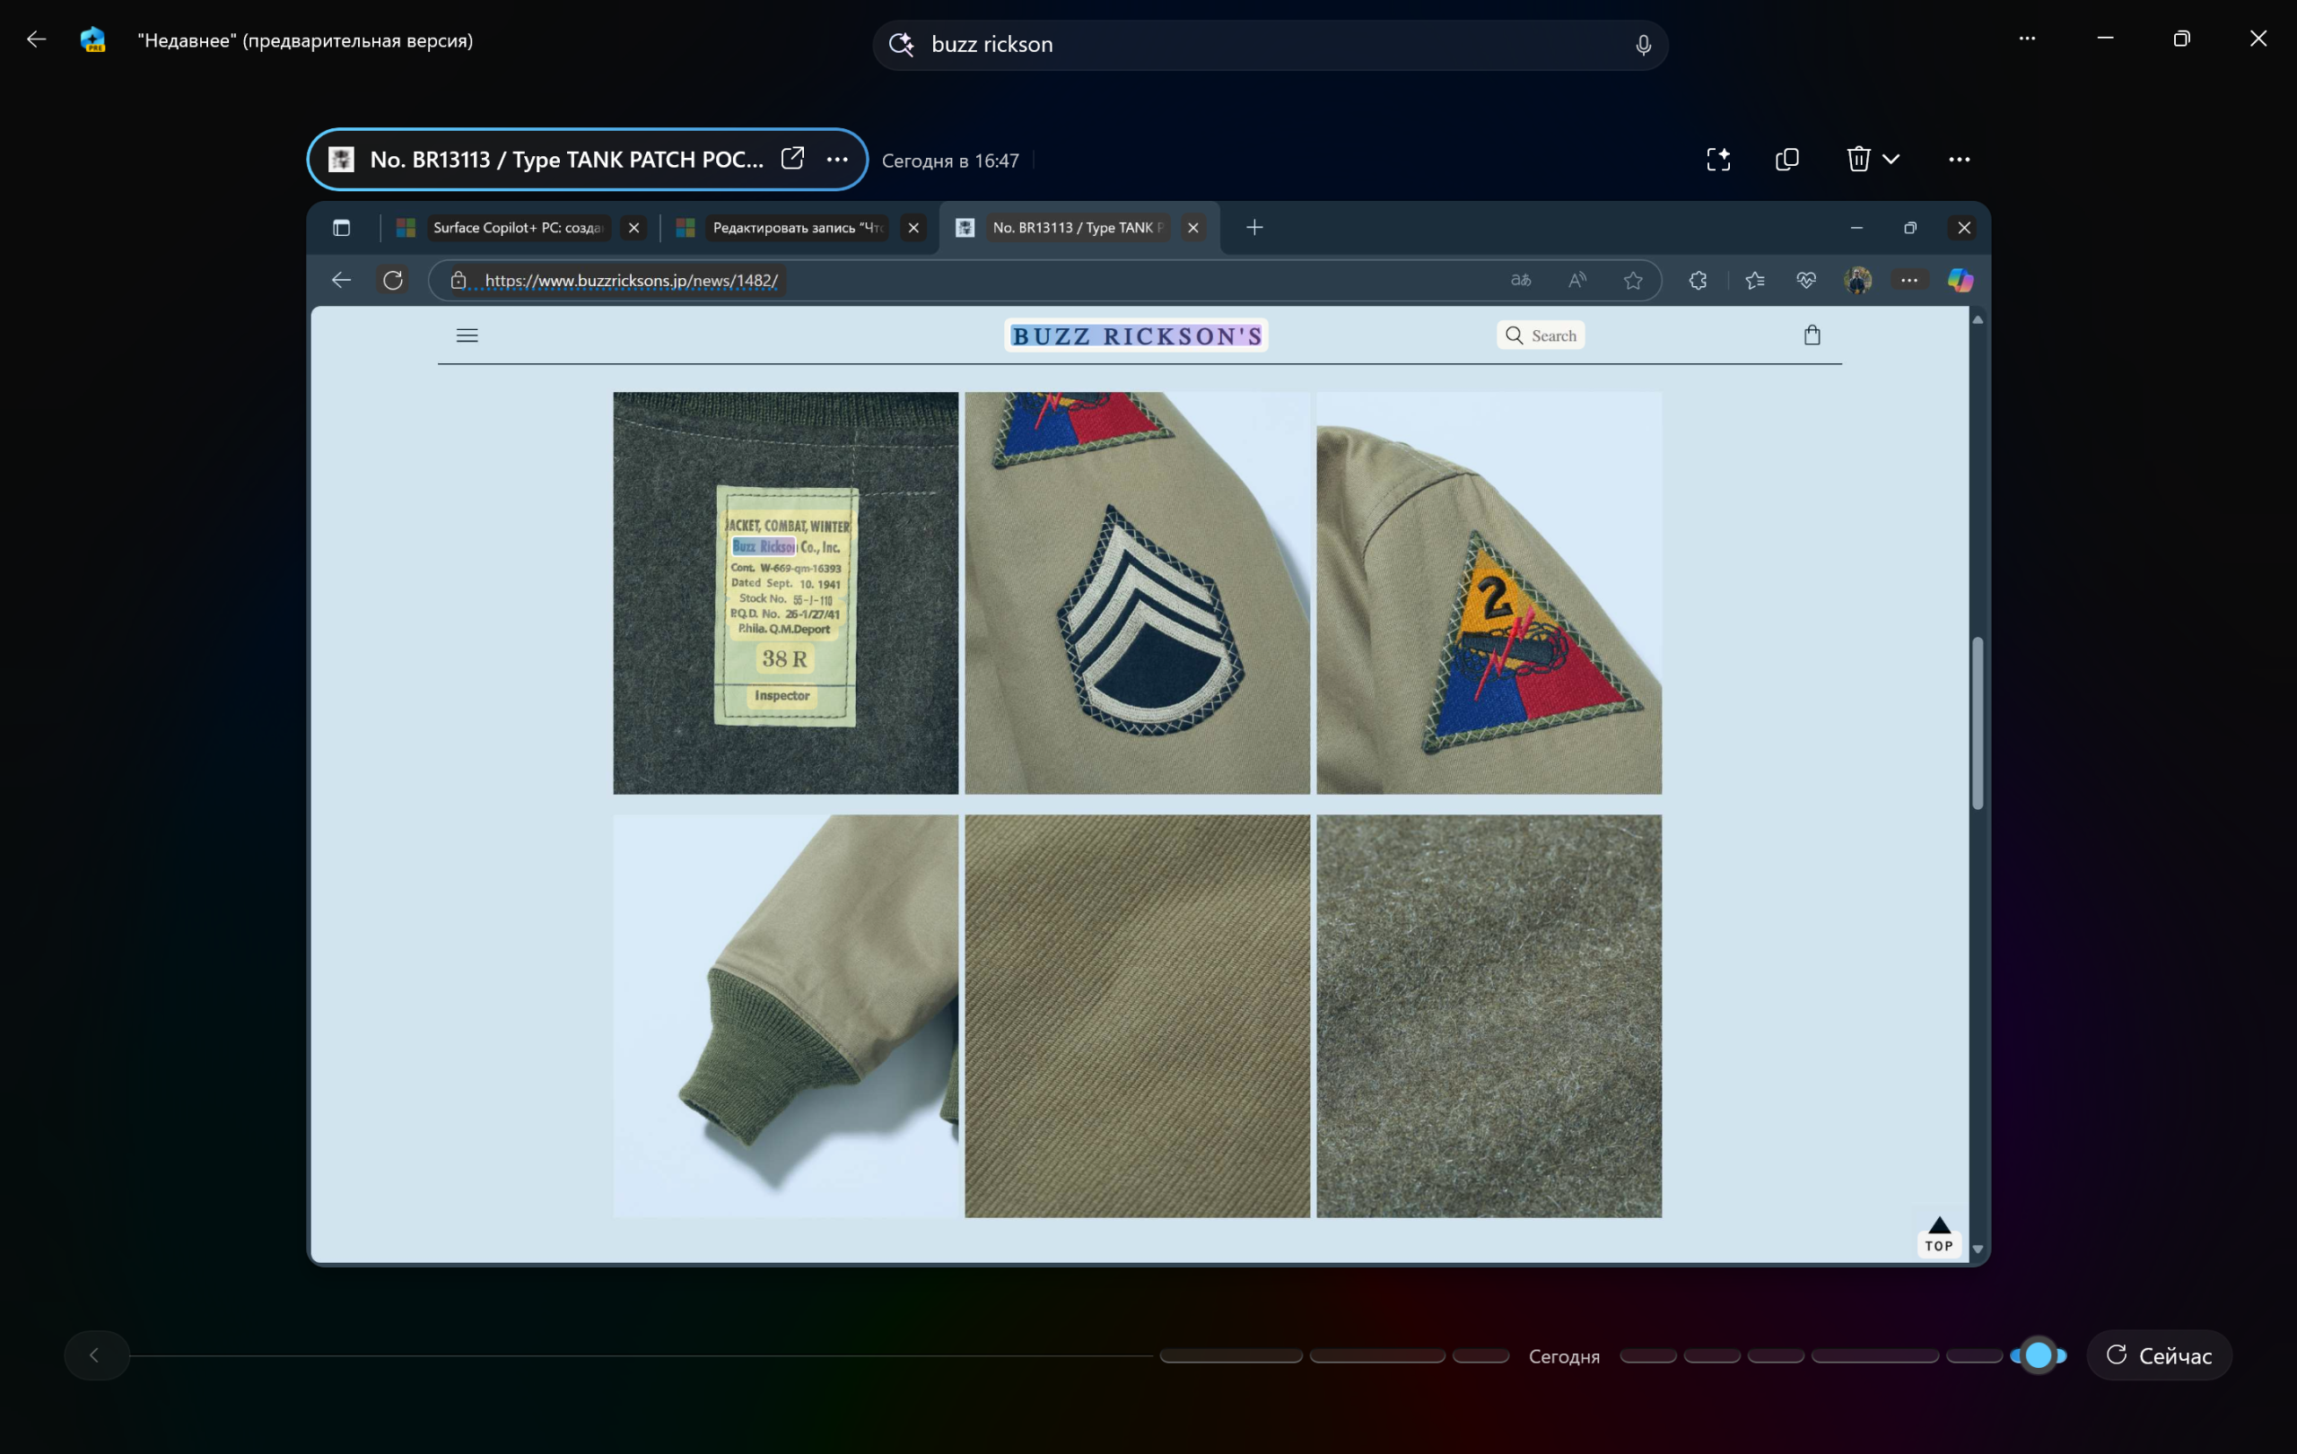Click the Recall screen-region select icon
2297x1454 pixels.
click(1718, 160)
